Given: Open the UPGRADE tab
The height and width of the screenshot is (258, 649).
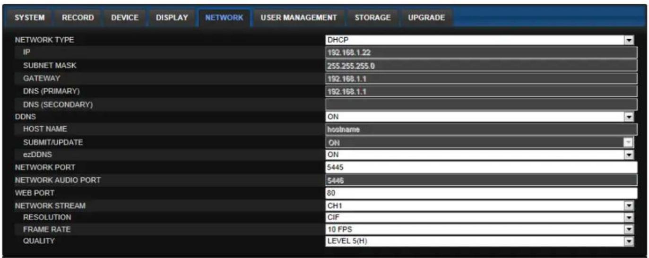Looking at the screenshot, I should coord(426,18).
